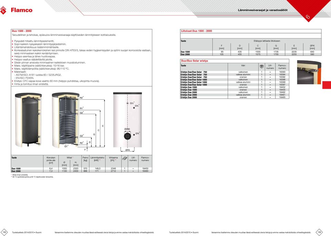Click Flamco number 18465 in the eristys table

point(282,97)
